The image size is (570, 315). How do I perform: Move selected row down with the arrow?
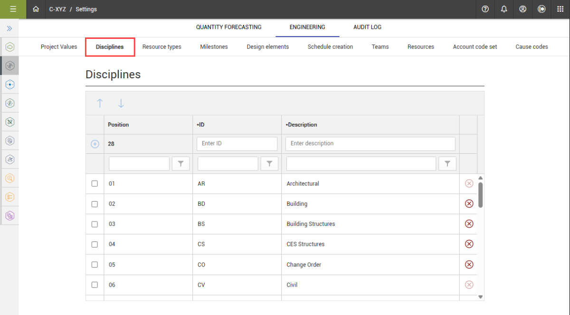pyautogui.click(x=121, y=103)
